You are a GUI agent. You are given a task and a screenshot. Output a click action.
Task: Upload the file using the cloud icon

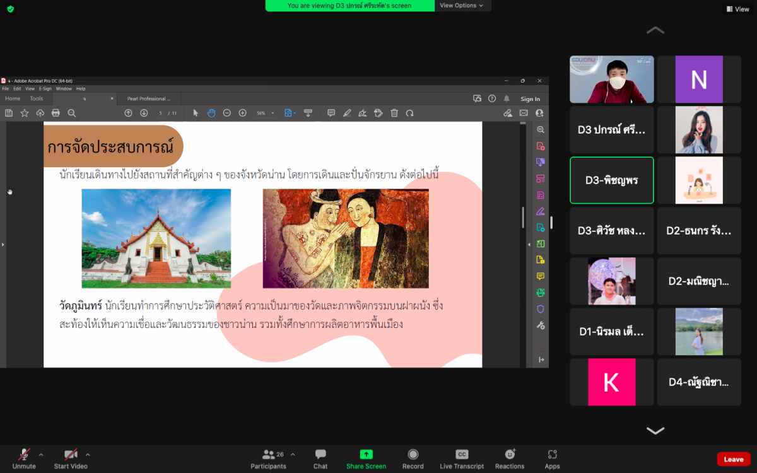(x=40, y=113)
